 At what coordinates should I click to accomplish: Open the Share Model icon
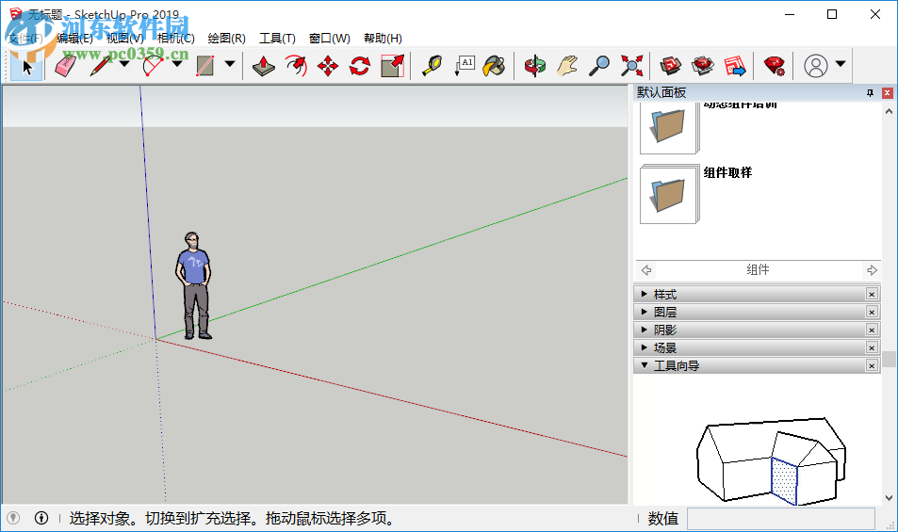[x=703, y=66]
